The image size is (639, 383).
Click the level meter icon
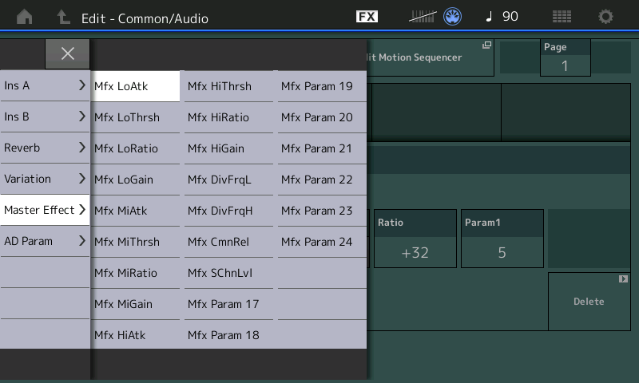pos(423,17)
